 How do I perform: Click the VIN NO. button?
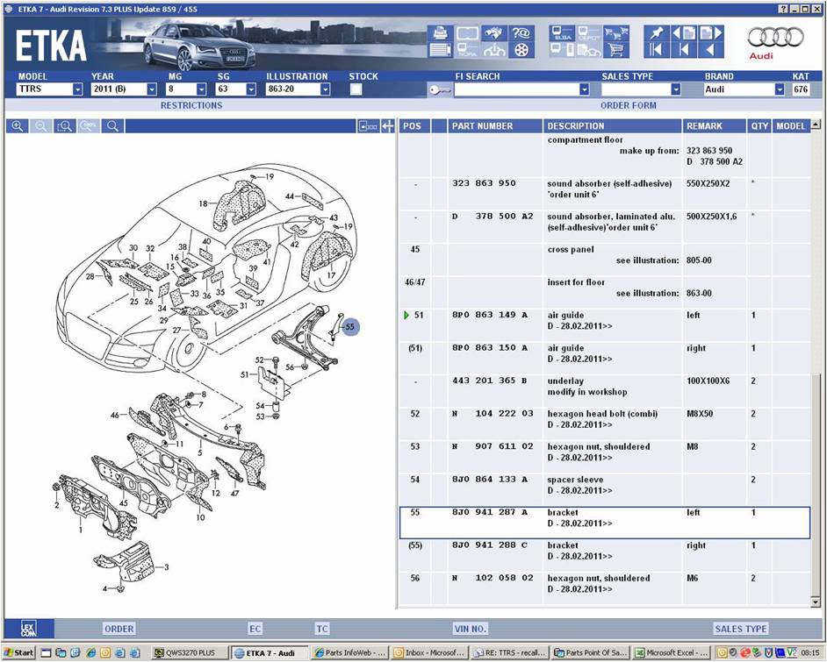point(470,629)
